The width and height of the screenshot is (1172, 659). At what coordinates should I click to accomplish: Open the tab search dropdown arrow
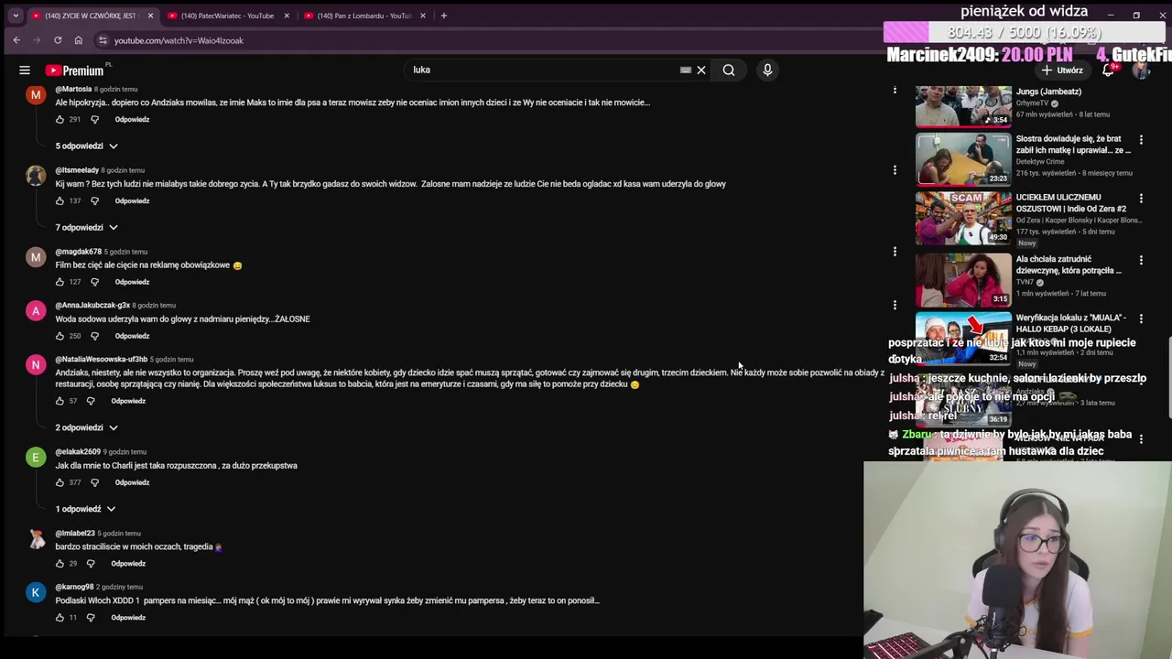click(x=16, y=16)
